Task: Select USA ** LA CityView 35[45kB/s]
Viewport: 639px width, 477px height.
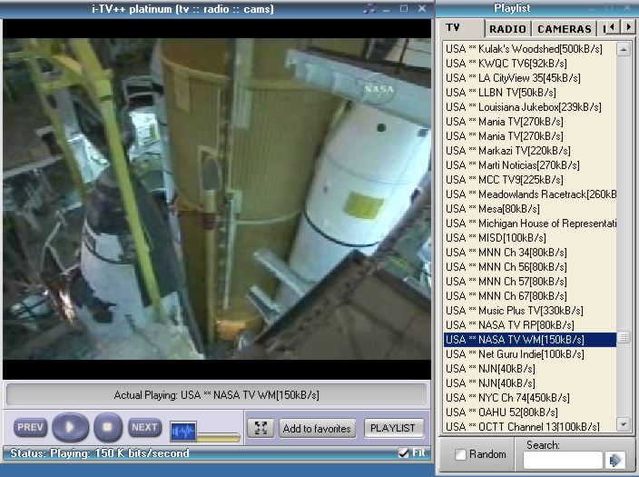Action: [x=530, y=78]
